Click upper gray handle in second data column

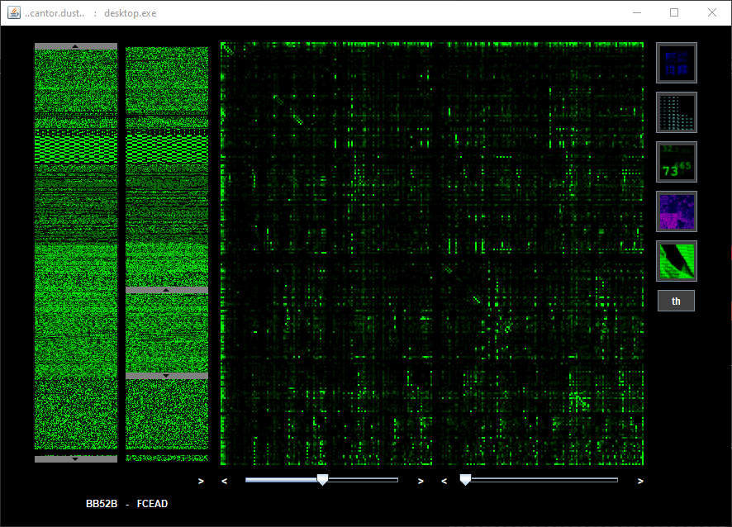click(166, 291)
